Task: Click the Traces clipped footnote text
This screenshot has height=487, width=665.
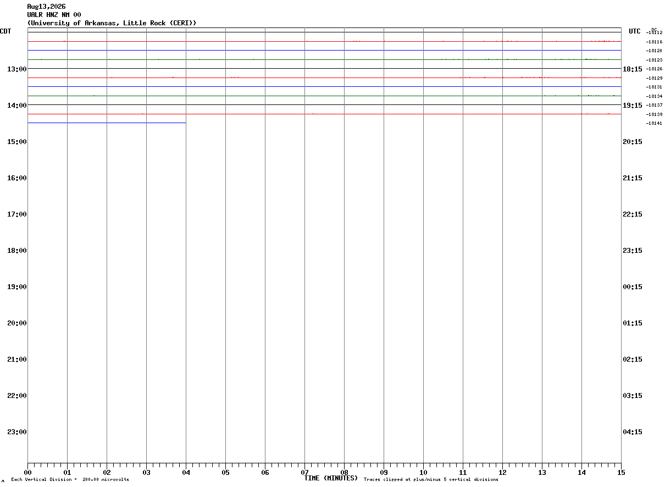Action: [x=431, y=480]
